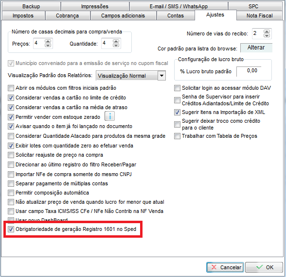Uncheck Obrigatoriedade de geração Registro 1601 no Sped
Viewport: 286px width, 277px height.
11,229
